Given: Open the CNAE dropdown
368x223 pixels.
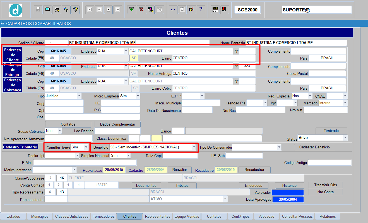Looking at the screenshot, I should pos(345,96).
